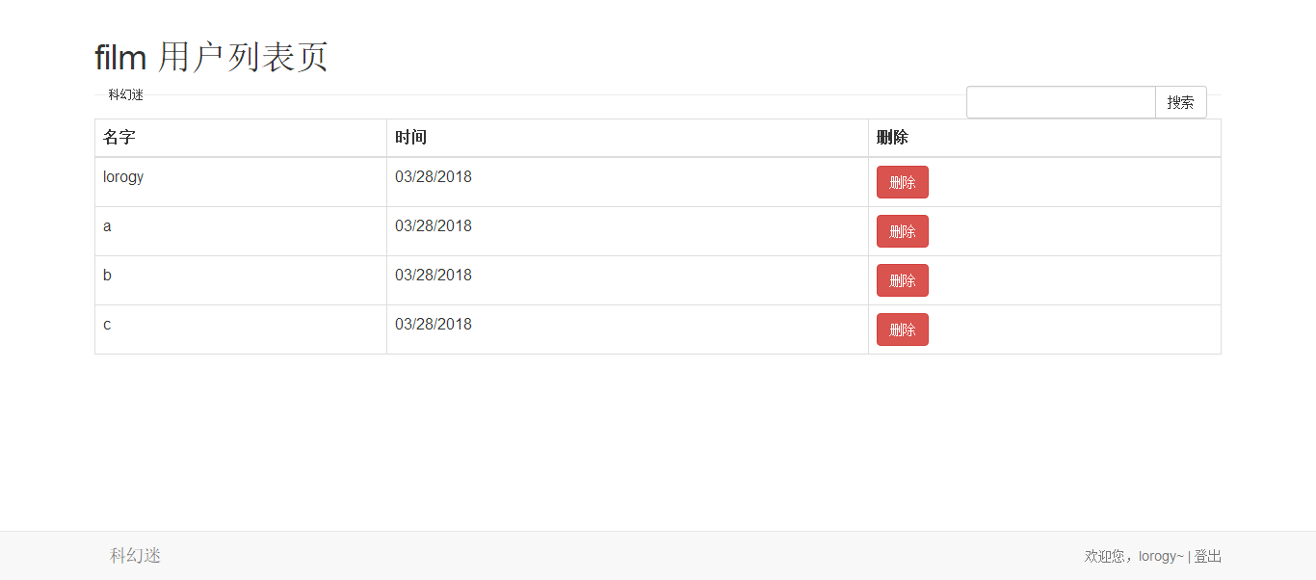The width and height of the screenshot is (1316, 580).
Task: Click the 登出 logout link
Action: click(x=1208, y=556)
